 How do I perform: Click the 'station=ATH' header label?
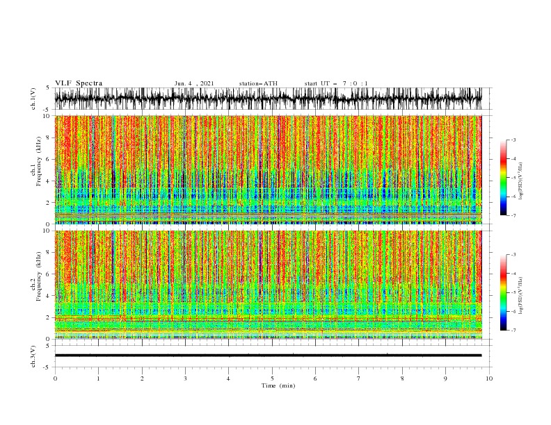[x=258, y=83]
